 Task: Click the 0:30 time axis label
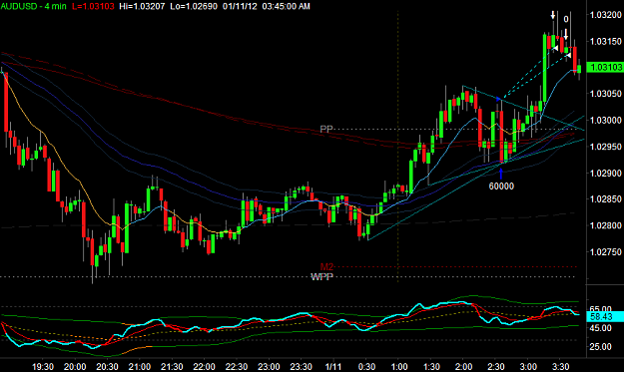pos(367,366)
